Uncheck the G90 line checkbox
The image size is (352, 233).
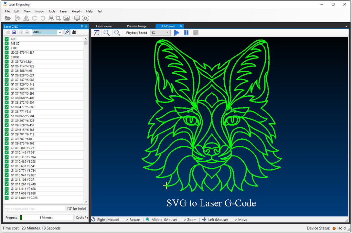(7, 39)
